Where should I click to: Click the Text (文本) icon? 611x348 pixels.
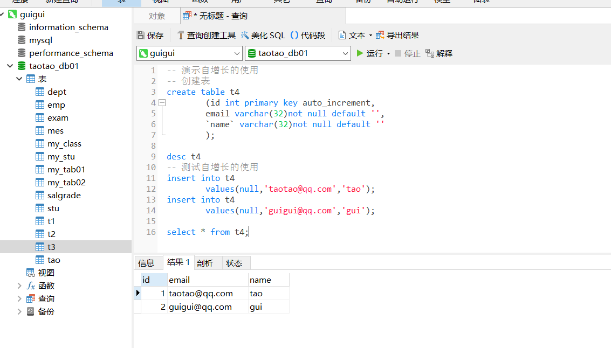[342, 36]
